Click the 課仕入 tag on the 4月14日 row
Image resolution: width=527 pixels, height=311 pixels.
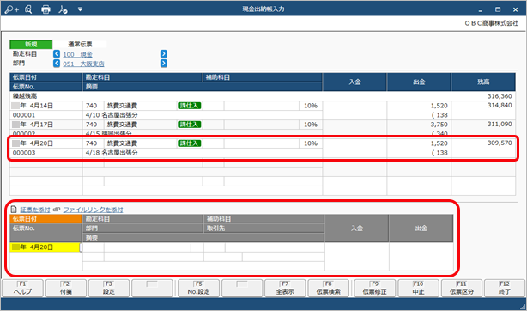[x=189, y=106]
